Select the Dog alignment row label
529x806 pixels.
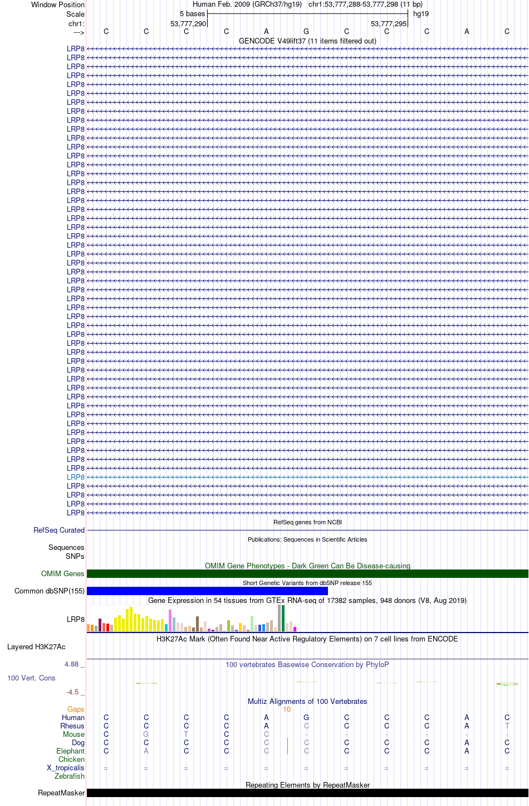coord(78,742)
